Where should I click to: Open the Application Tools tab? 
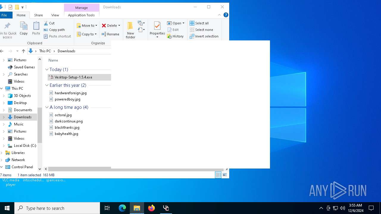[81, 15]
